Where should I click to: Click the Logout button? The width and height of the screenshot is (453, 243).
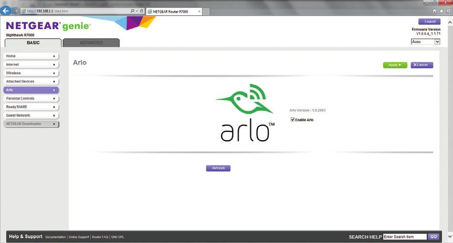[x=430, y=21]
